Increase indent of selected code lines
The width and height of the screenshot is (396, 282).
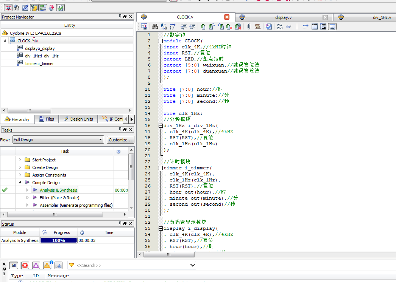tap(184, 26)
